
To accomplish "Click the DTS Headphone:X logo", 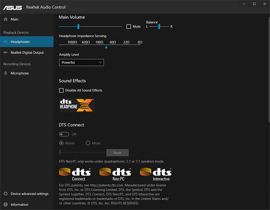I will pyautogui.click(x=77, y=105).
